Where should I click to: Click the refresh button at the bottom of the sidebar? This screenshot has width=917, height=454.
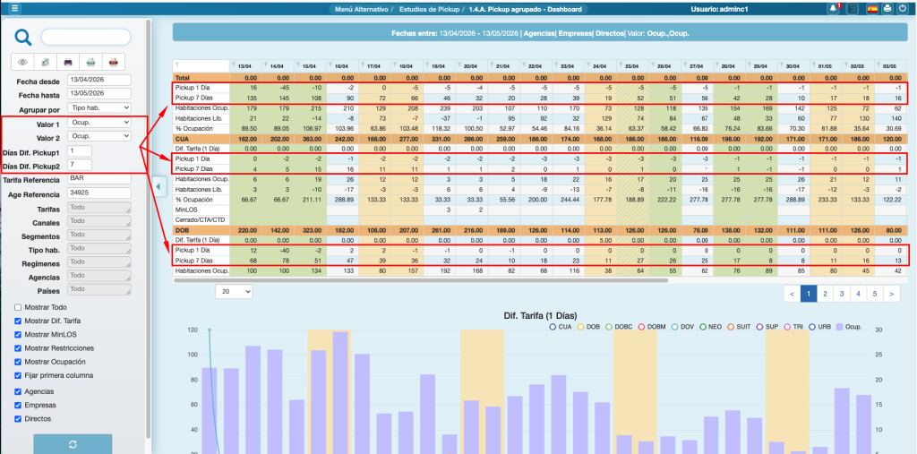73,444
